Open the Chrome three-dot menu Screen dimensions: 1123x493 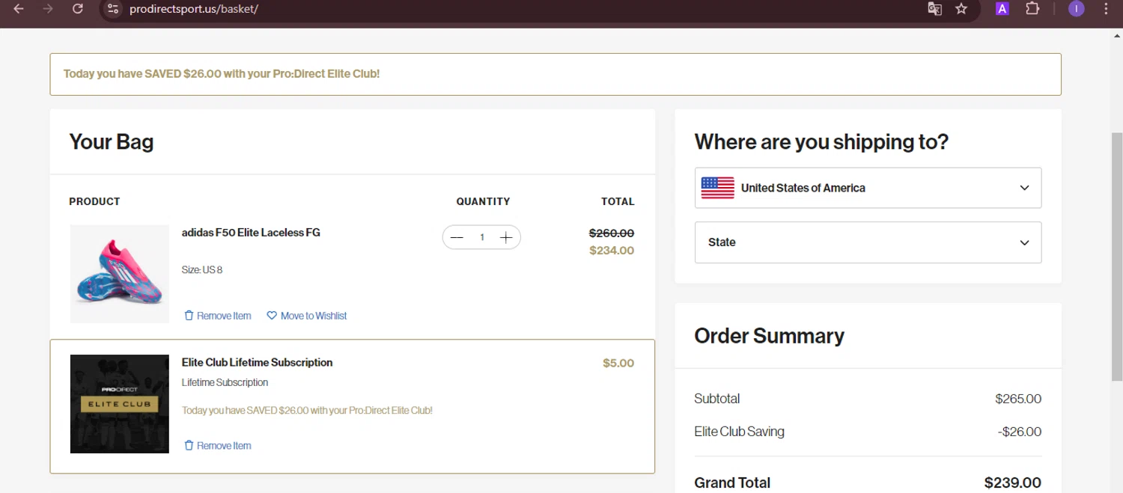(1107, 9)
